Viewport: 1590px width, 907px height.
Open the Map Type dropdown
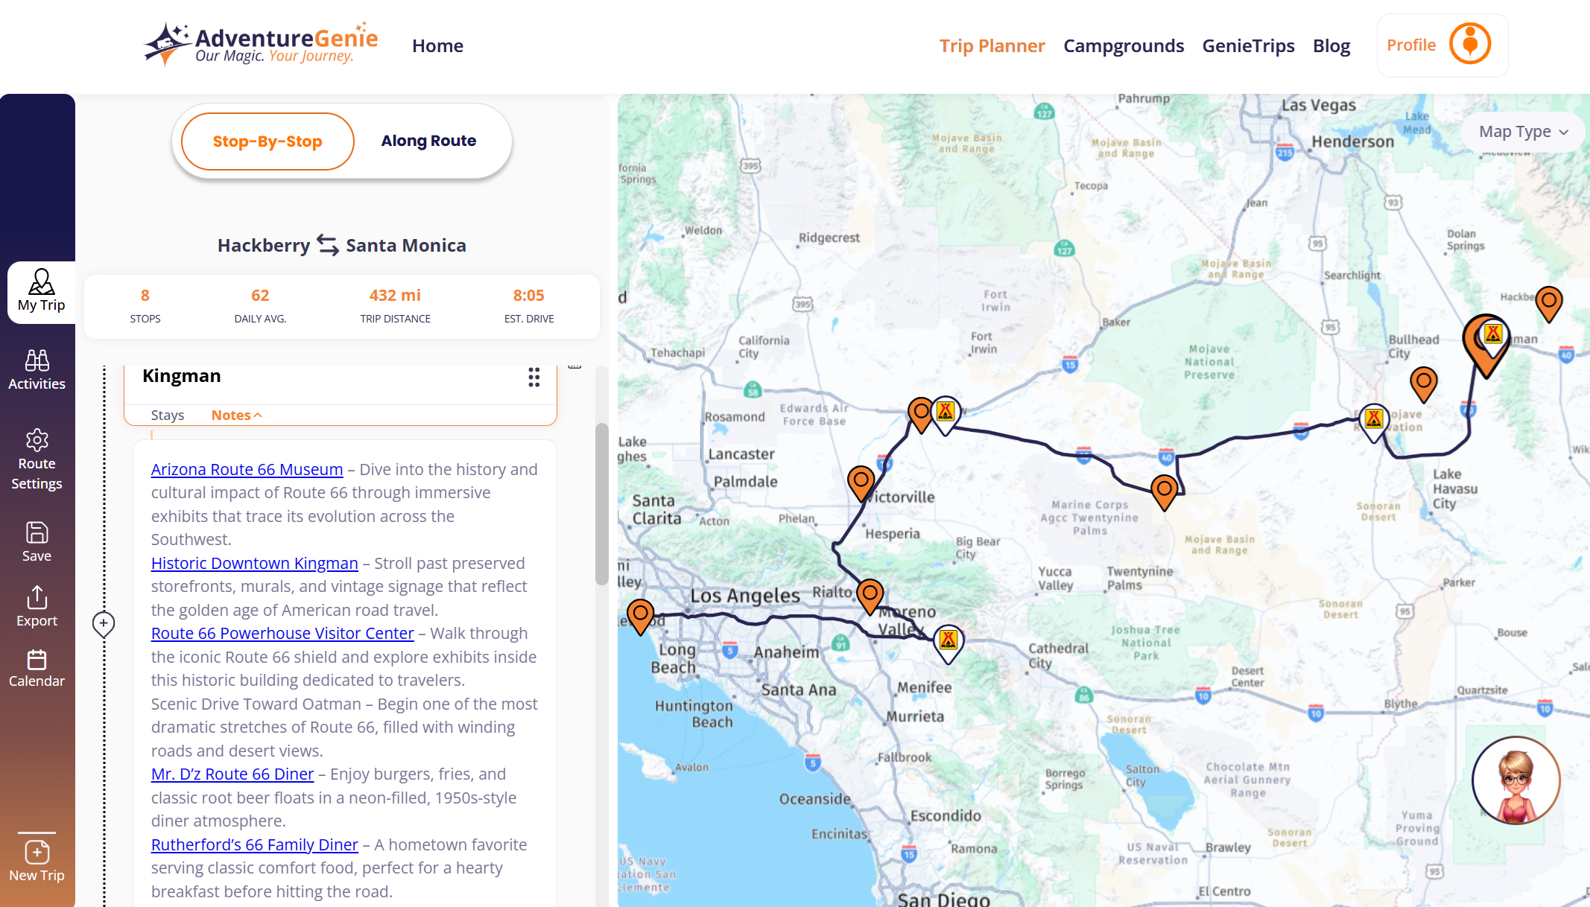coord(1523,132)
